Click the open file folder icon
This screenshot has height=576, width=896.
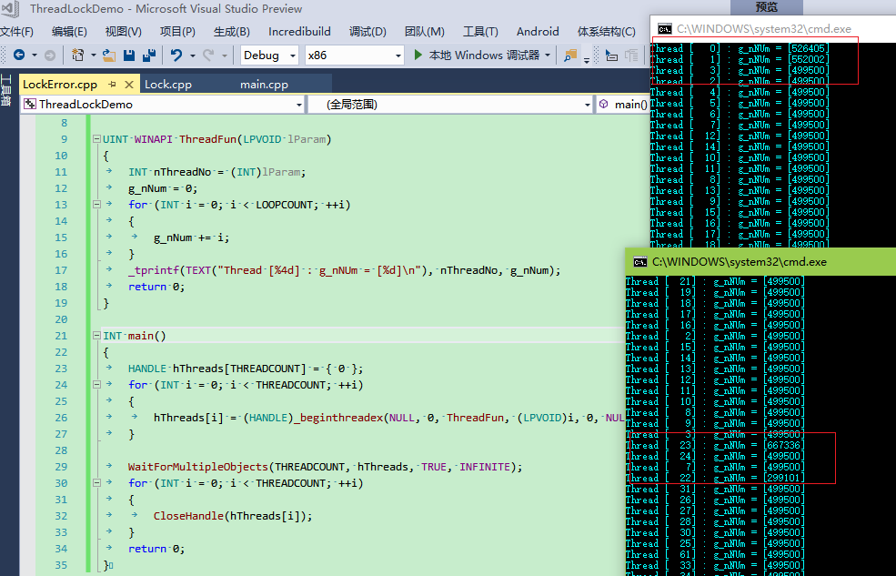click(x=109, y=56)
